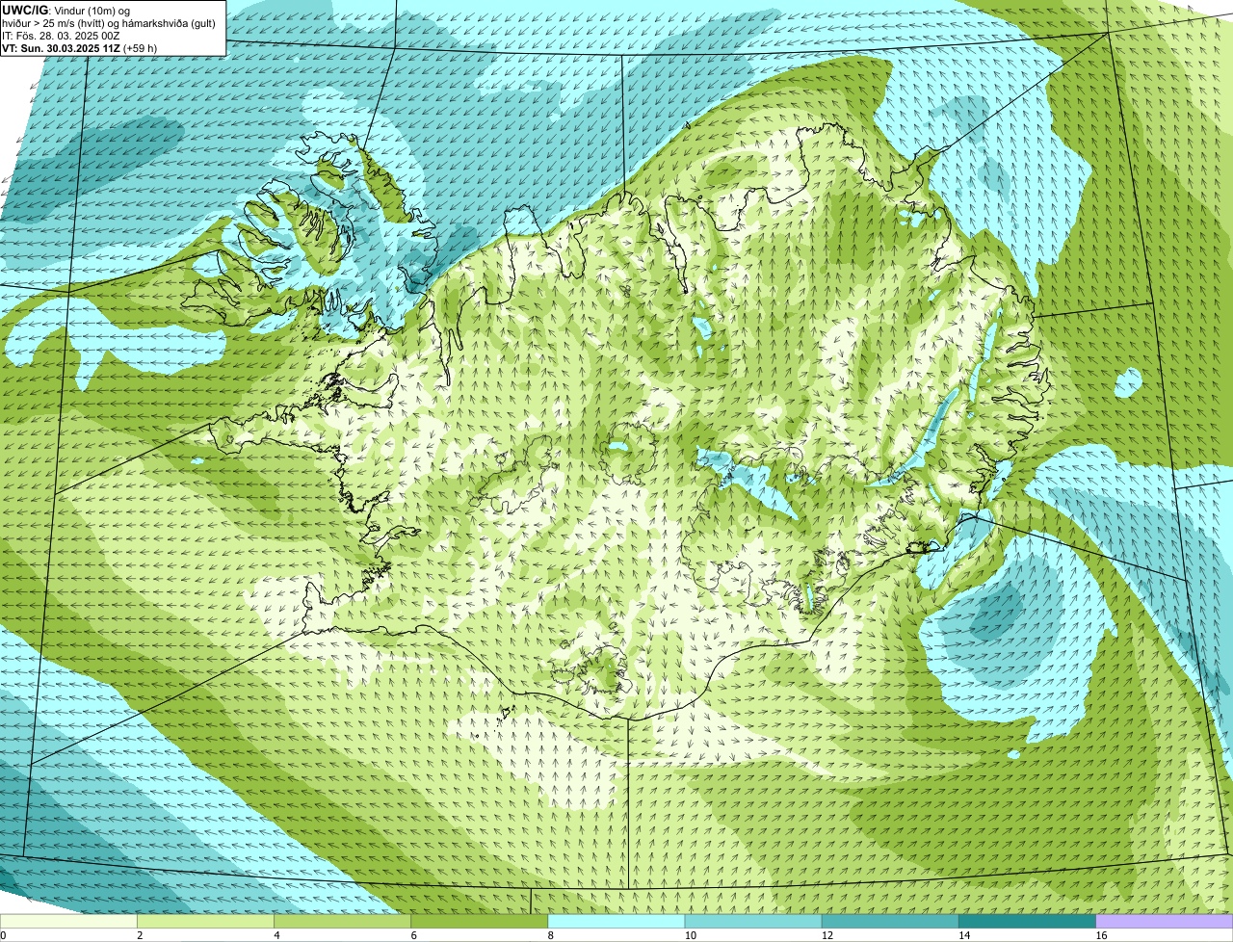The image size is (1233, 942).
Task: Click the medium green 4–6 legend swatch
Action: point(342,921)
